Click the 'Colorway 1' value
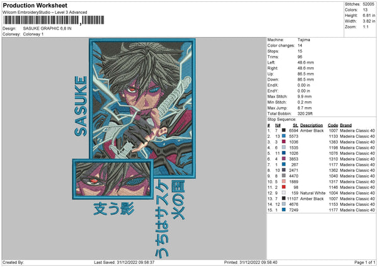The width and height of the screenshot is (378, 267). tap(33, 34)
